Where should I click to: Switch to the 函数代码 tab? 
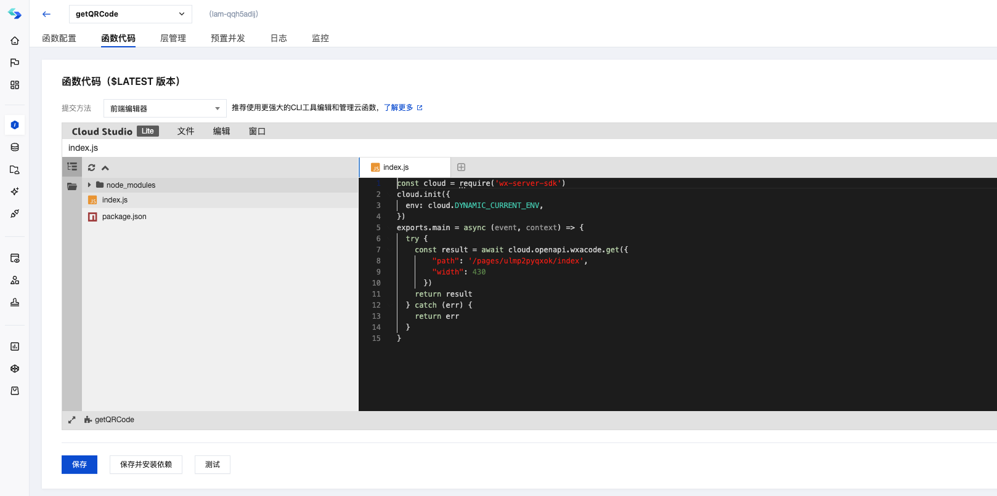(x=118, y=38)
